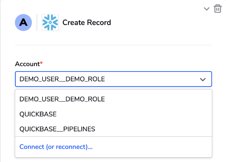Image resolution: width=226 pixels, height=162 pixels.
Task: Click the blue snowflake logo beside Create Record
Action: point(50,22)
